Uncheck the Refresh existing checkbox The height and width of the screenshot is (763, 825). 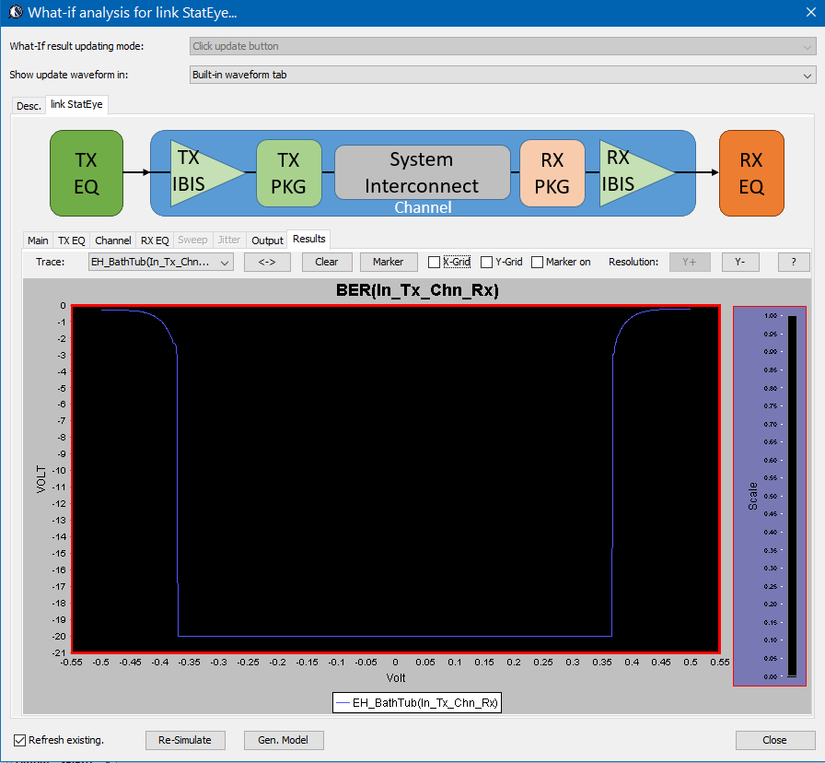point(20,740)
